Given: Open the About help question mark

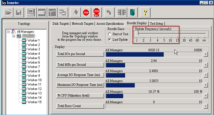Looking at the screenshot, I should point(145,12).
